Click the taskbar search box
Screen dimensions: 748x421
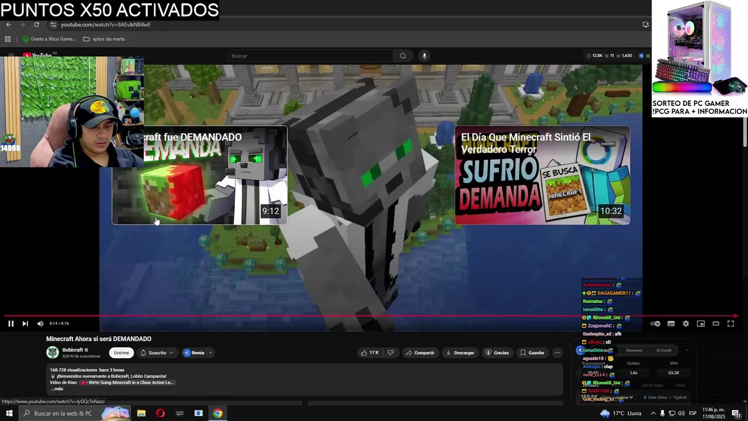coord(75,413)
